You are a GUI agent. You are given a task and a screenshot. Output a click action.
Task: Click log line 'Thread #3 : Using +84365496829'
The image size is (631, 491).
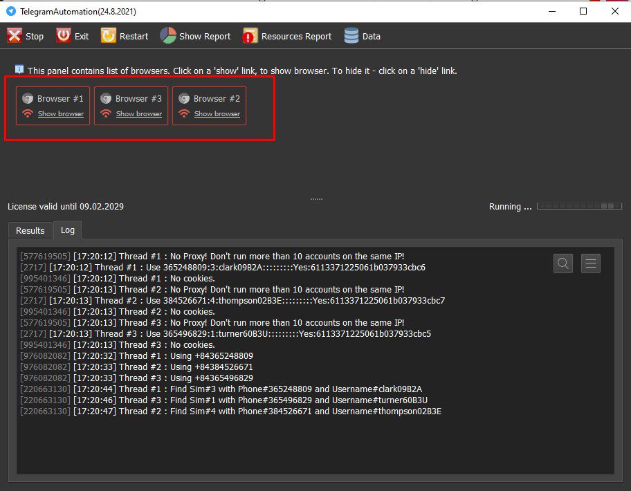point(136,378)
